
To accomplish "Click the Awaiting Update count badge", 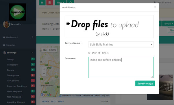I will coord(33,102).
